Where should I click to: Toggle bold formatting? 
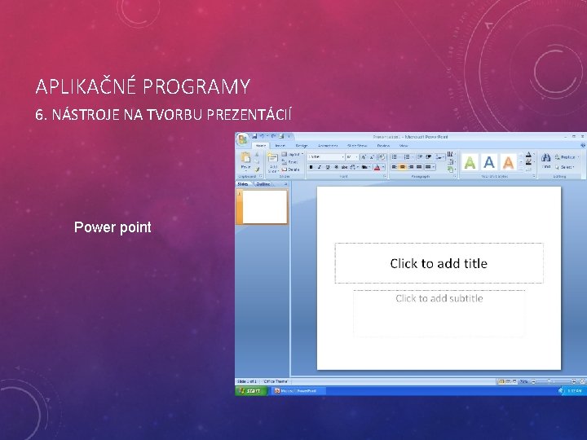[311, 167]
